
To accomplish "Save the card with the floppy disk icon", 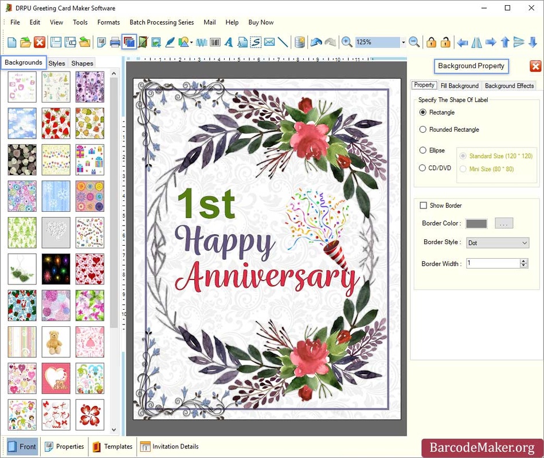I will pos(56,42).
